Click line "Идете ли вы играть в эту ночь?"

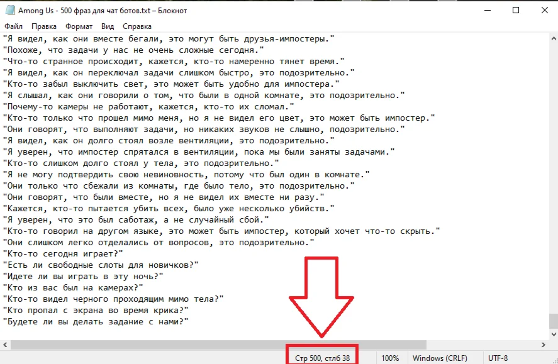83,276
